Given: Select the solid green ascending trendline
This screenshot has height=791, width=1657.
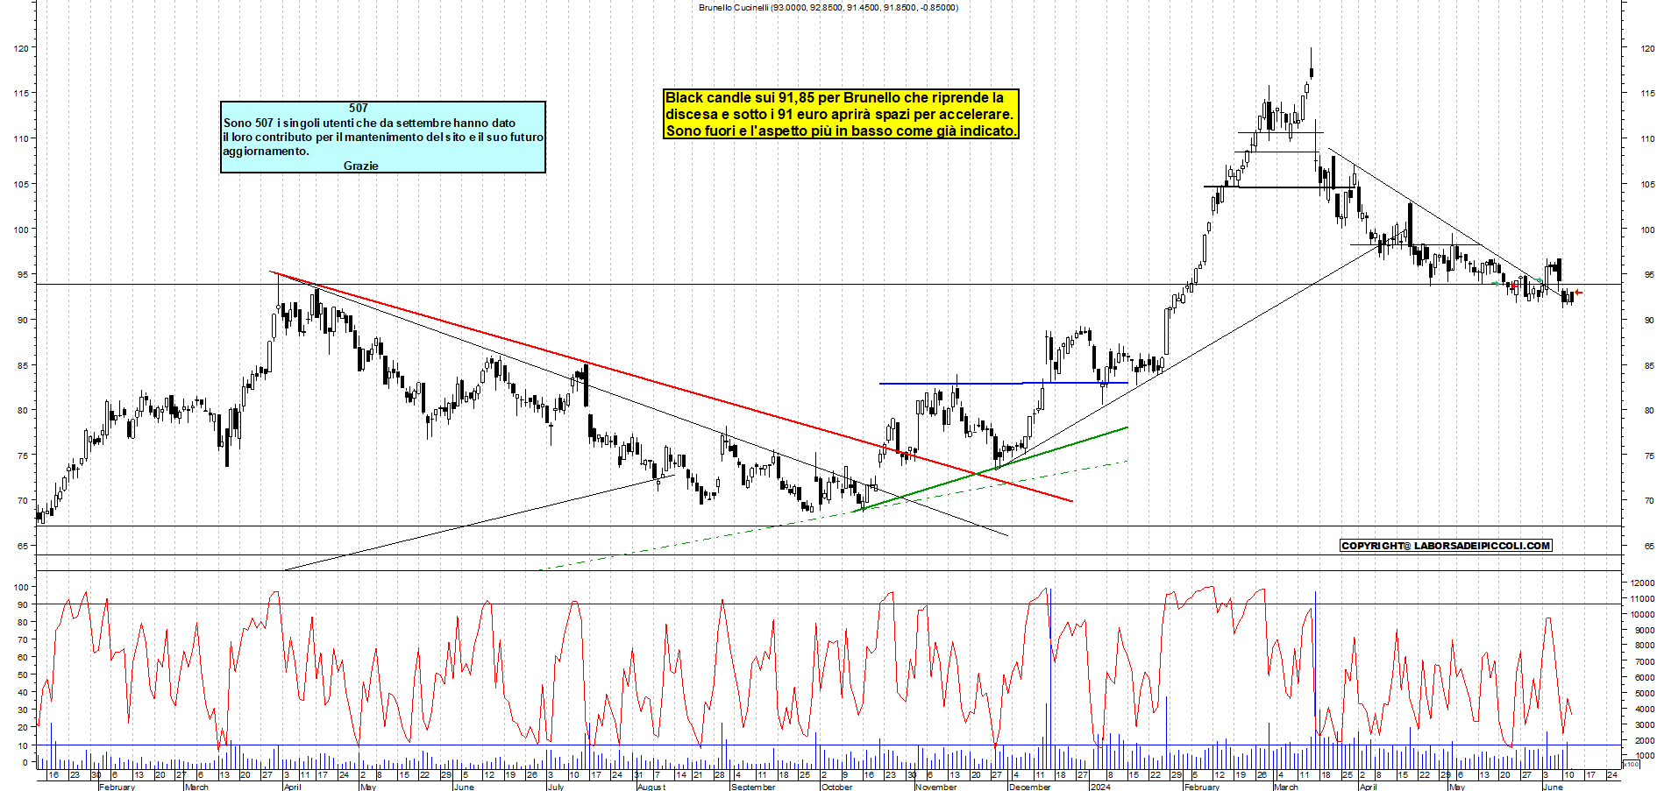Looking at the screenshot, I should [x=989, y=470].
